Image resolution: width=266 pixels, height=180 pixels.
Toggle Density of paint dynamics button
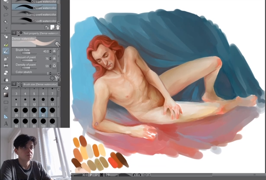(54, 66)
